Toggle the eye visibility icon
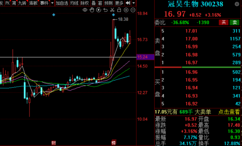 click(x=85, y=10)
